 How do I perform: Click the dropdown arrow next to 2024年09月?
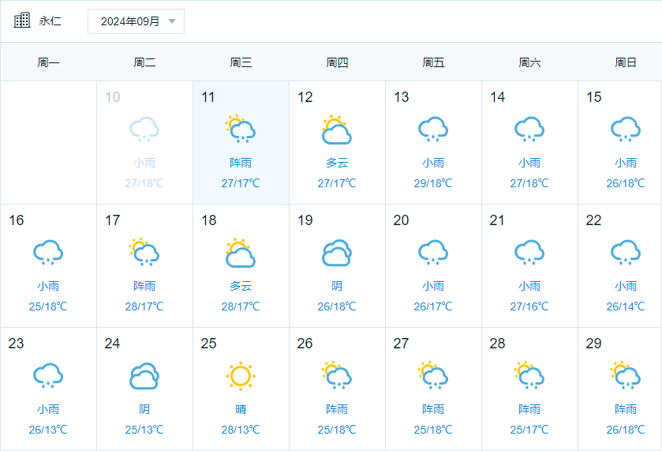point(172,21)
